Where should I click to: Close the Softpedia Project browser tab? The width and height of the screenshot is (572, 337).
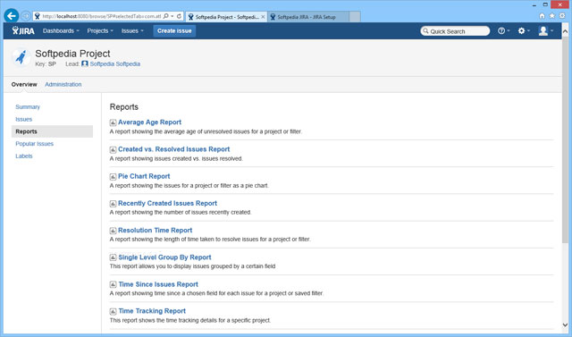click(x=263, y=17)
